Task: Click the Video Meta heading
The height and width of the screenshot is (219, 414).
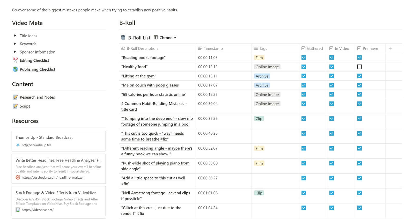Action: click(27, 23)
